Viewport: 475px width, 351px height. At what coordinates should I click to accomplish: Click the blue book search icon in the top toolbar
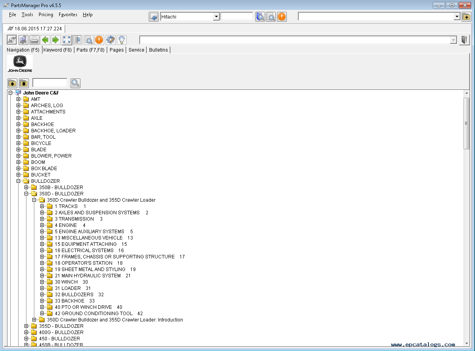pos(260,17)
